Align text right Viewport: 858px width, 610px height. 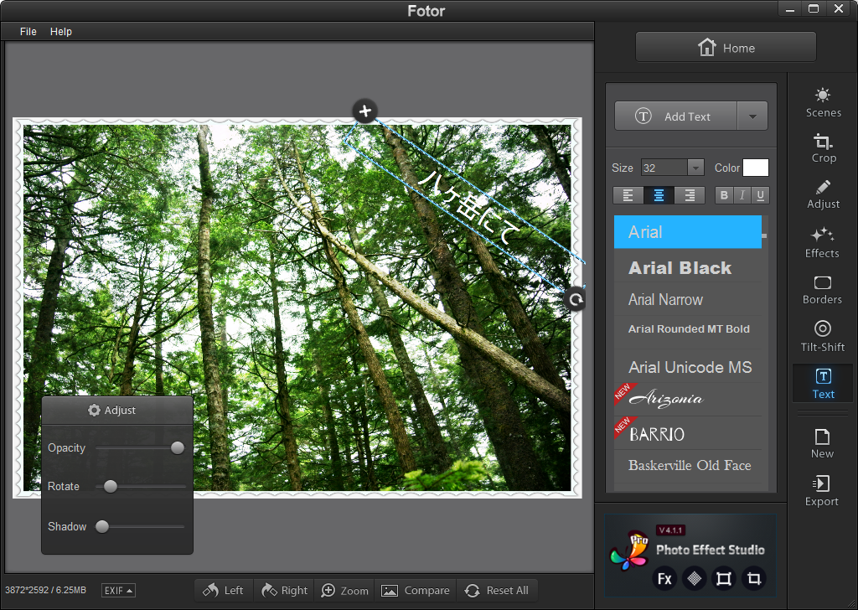(x=690, y=195)
